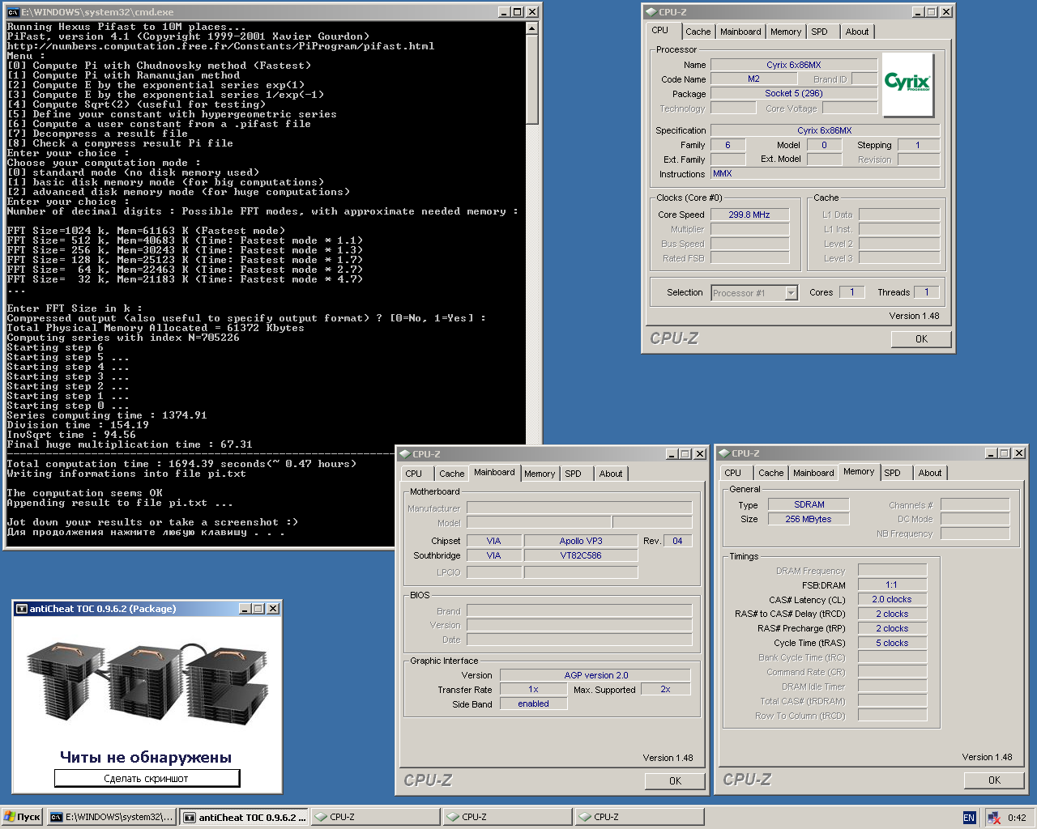
Task: Click the first CPU-Z taskbar button
Action: (376, 817)
